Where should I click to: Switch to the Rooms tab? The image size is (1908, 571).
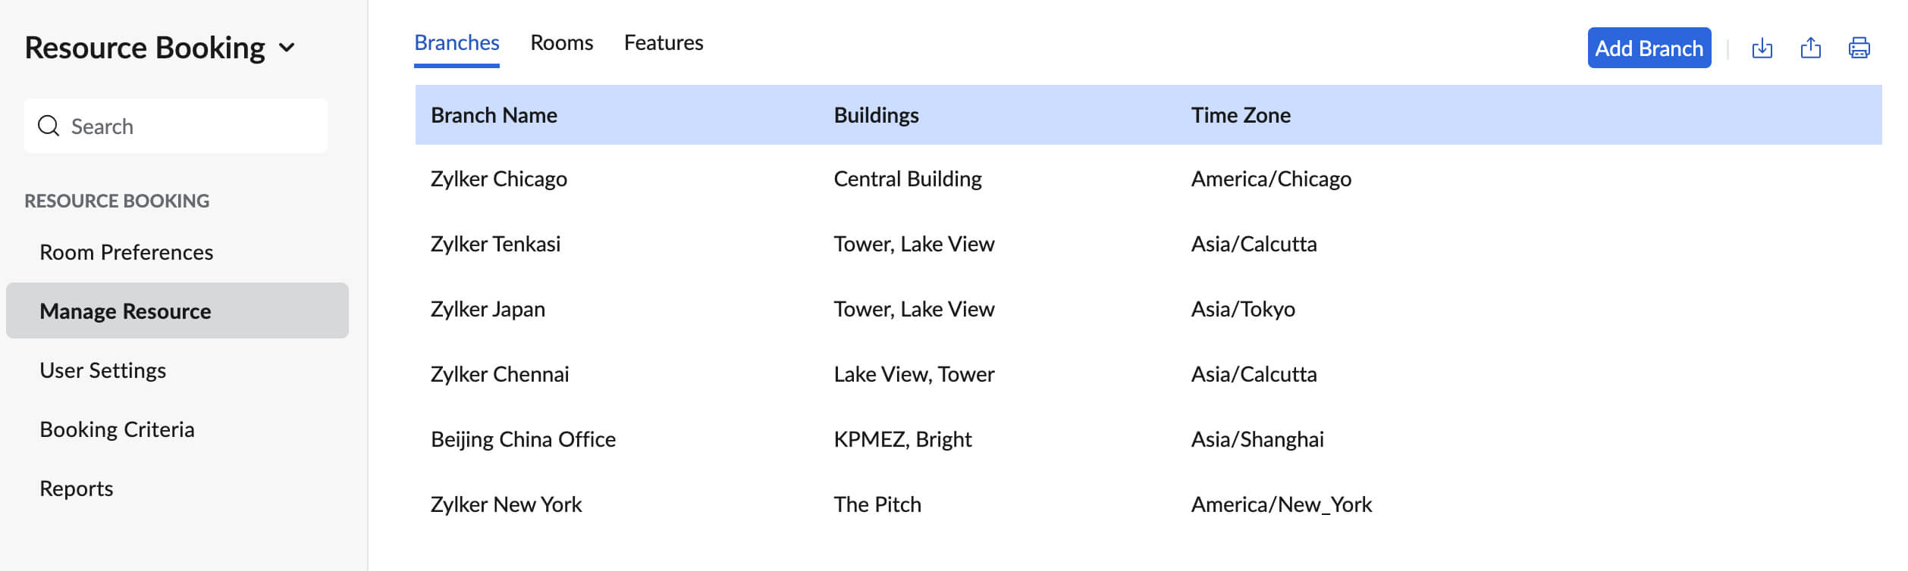(x=561, y=43)
